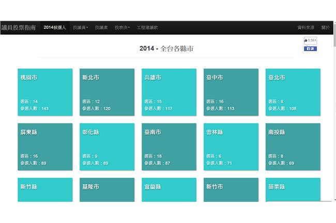Open the 2014候選人 tab

click(x=55, y=27)
